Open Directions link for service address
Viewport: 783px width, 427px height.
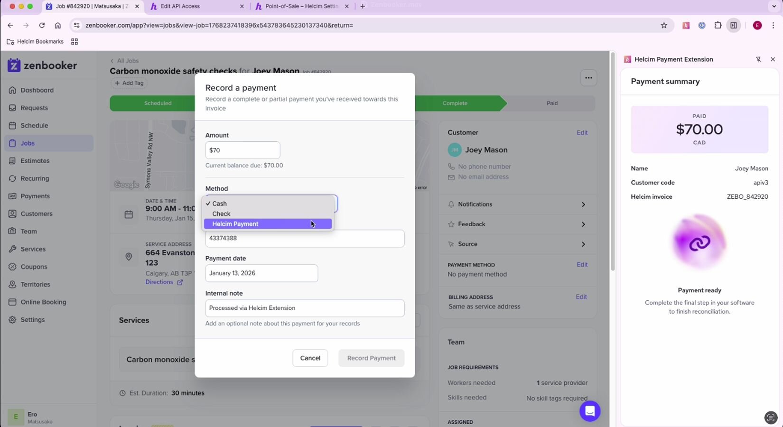(x=164, y=282)
